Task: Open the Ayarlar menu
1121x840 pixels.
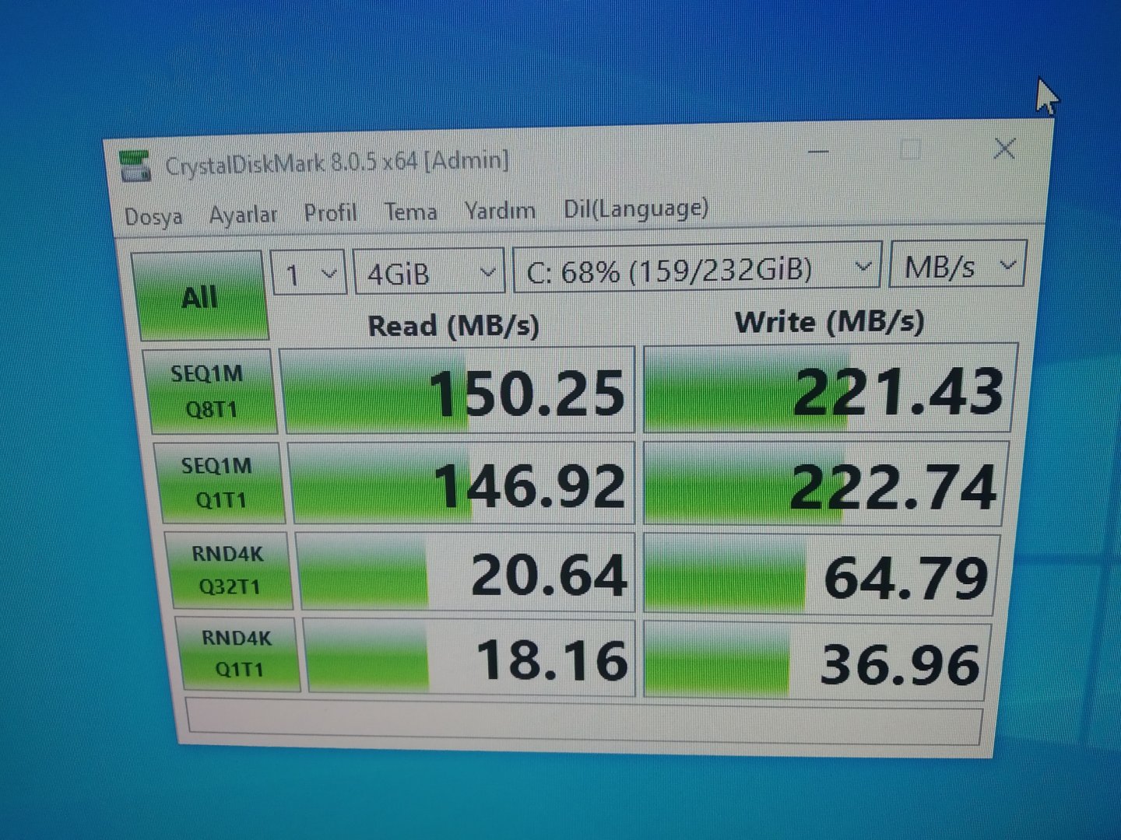Action: tap(243, 214)
